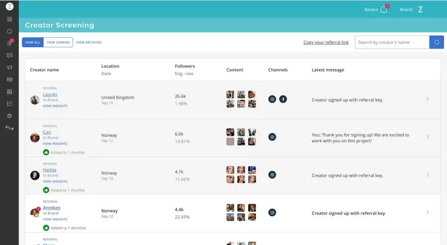Click the sidebar settings gear icon
This screenshot has height=245, width=447.
9,116
